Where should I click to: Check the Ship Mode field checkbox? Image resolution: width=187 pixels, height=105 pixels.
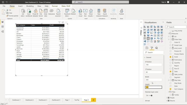coord(170,83)
